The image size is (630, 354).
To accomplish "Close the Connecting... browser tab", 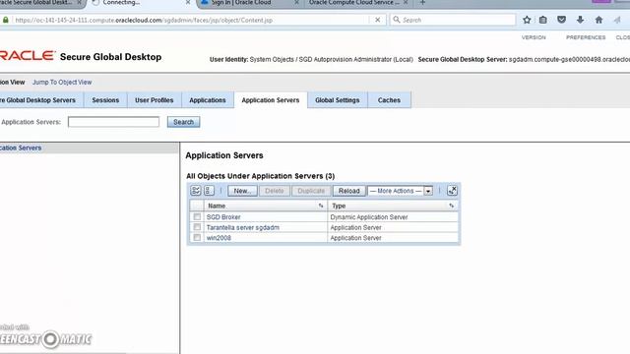I will 188,2.
